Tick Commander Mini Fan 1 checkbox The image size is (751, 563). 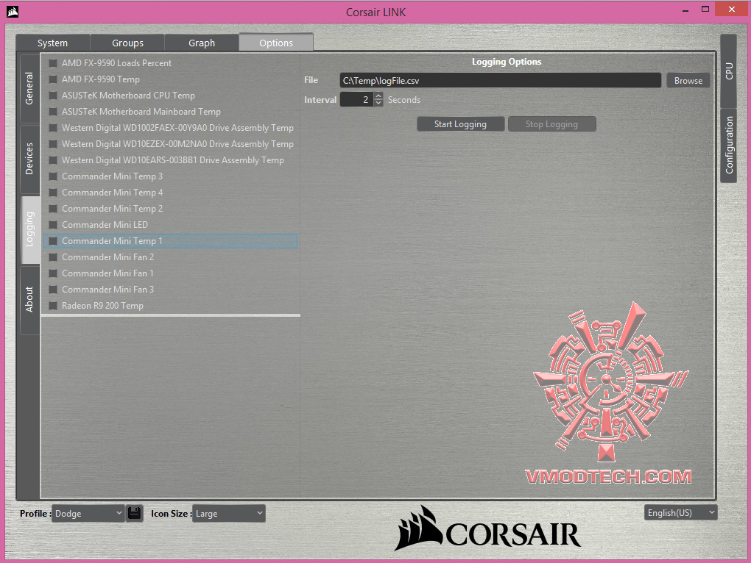[x=53, y=273]
